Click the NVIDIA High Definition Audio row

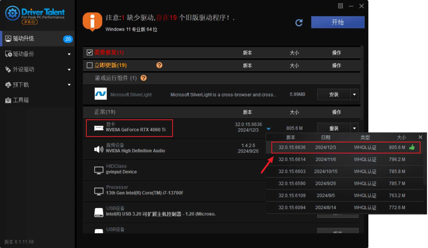tap(175, 149)
